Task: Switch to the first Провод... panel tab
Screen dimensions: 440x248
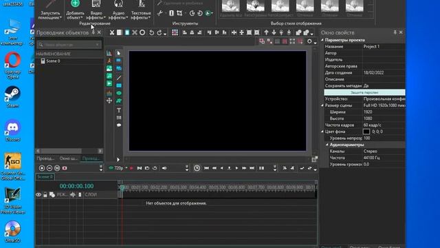Action: click(45, 158)
